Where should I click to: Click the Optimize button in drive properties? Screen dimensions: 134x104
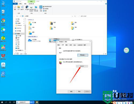(82, 66)
